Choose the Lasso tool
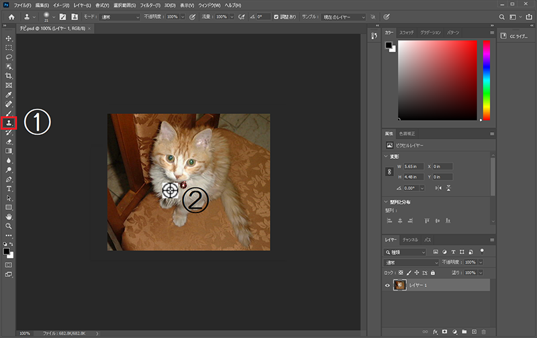Image resolution: width=537 pixels, height=338 pixels. click(9, 57)
